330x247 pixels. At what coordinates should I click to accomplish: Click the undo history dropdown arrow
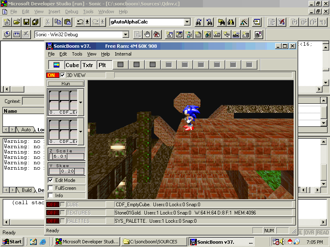coord(87,22)
